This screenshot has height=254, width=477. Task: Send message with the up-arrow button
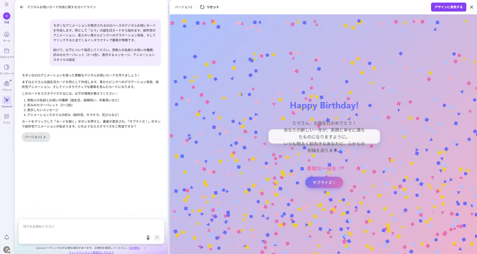point(157,238)
